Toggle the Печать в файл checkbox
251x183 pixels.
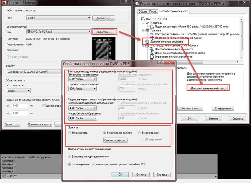pyautogui.click(x=8, y=57)
